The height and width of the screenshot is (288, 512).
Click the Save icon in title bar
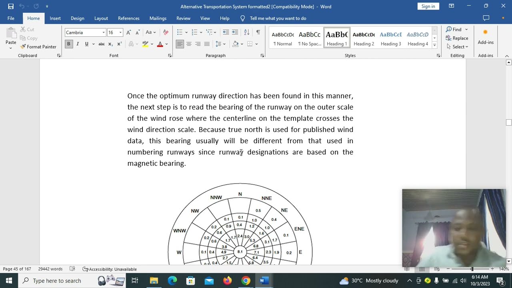[x=11, y=6]
